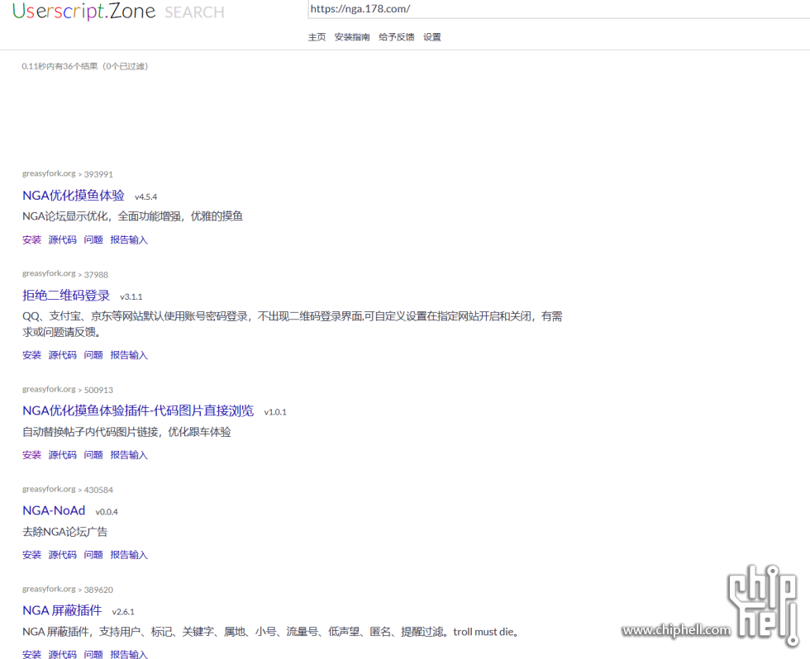810x659 pixels.
Task: View 源代码 for 代码图片直接浏览 plugin
Action: (x=63, y=455)
